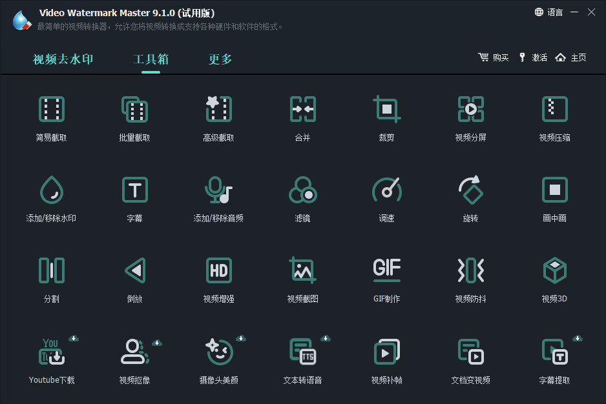This screenshot has height=404, width=606.
Task: Click the water drop app logo
Action: tap(22, 20)
